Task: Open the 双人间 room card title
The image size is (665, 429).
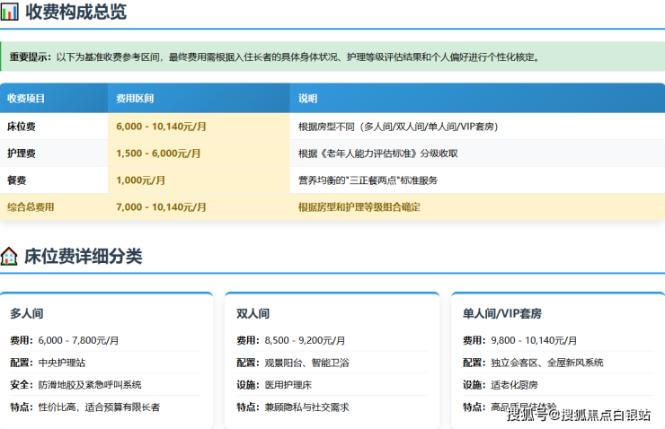Action: click(253, 314)
